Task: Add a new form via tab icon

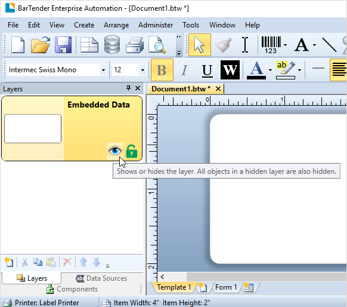Action: (x=249, y=287)
